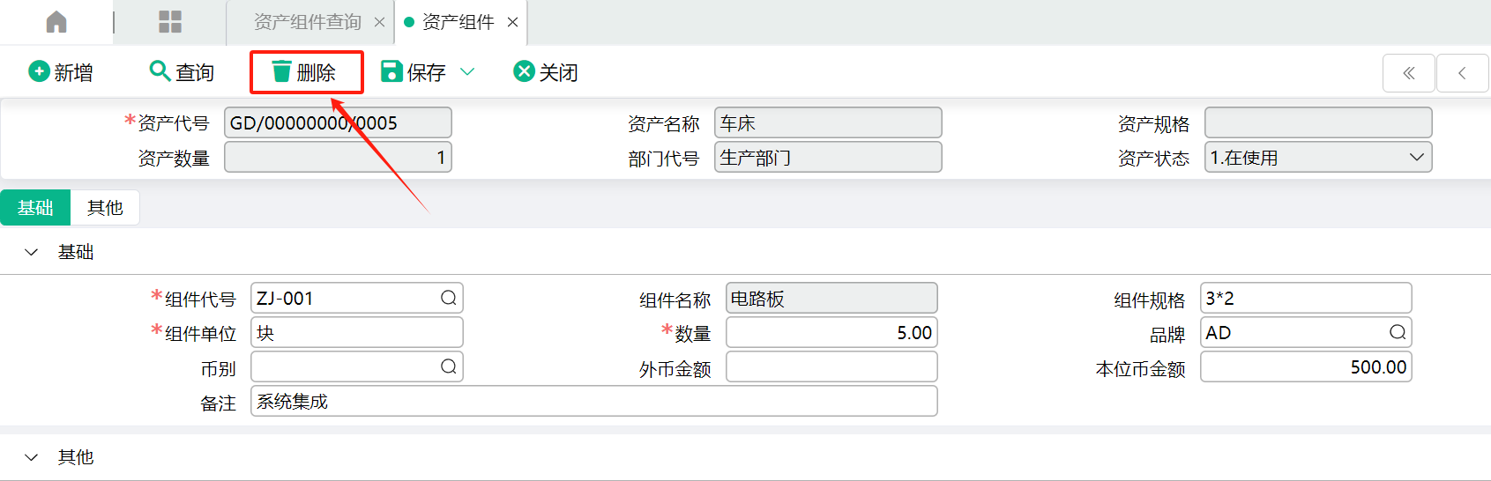Click the 备注 input field
1491x481 pixels.
(594, 401)
